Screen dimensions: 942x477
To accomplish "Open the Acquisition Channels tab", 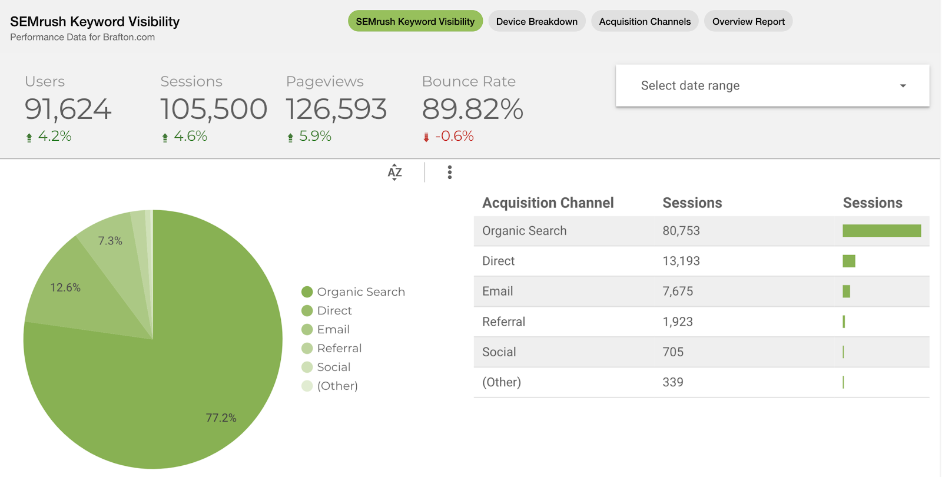I will point(645,22).
